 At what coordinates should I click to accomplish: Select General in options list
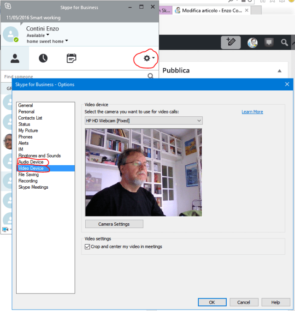tap(25, 105)
